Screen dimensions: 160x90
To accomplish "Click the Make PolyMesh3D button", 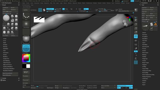I will (151, 15).
